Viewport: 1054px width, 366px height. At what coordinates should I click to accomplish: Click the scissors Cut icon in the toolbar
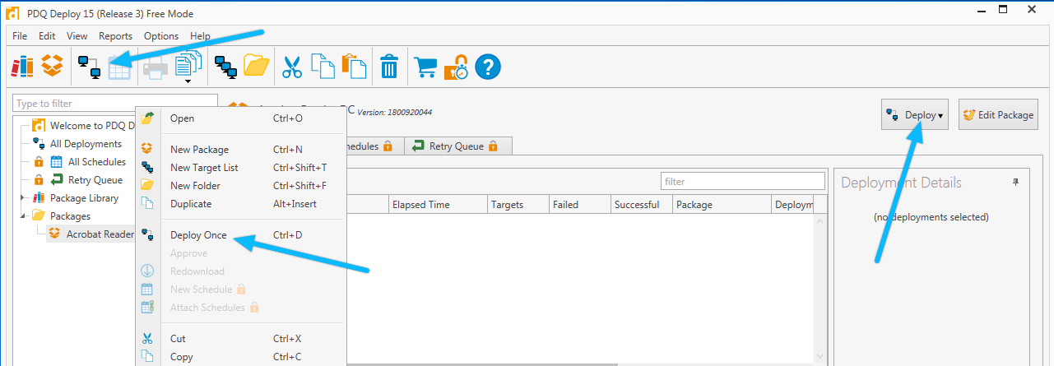tap(291, 67)
